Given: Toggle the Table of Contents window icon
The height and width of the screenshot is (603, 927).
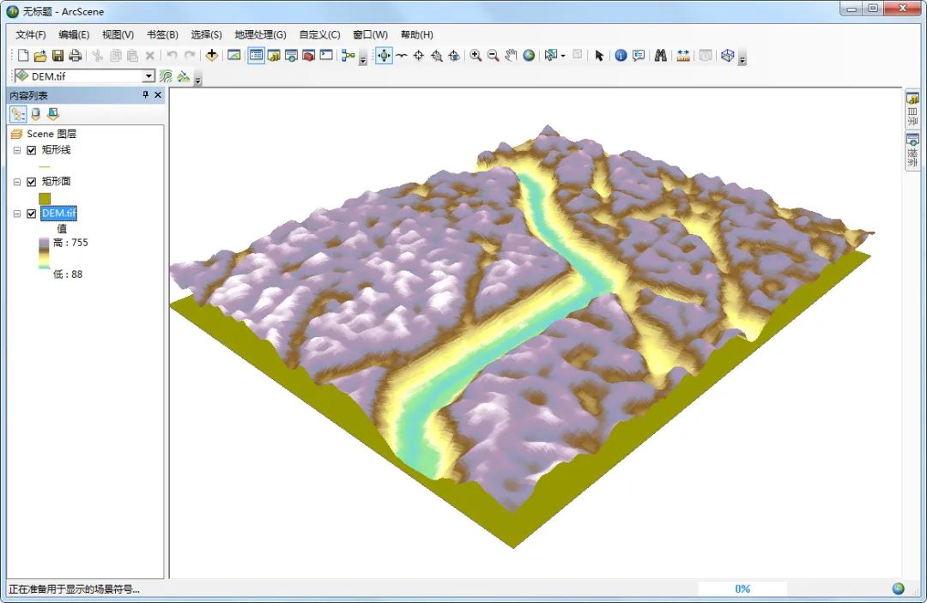Looking at the screenshot, I should click(x=256, y=56).
